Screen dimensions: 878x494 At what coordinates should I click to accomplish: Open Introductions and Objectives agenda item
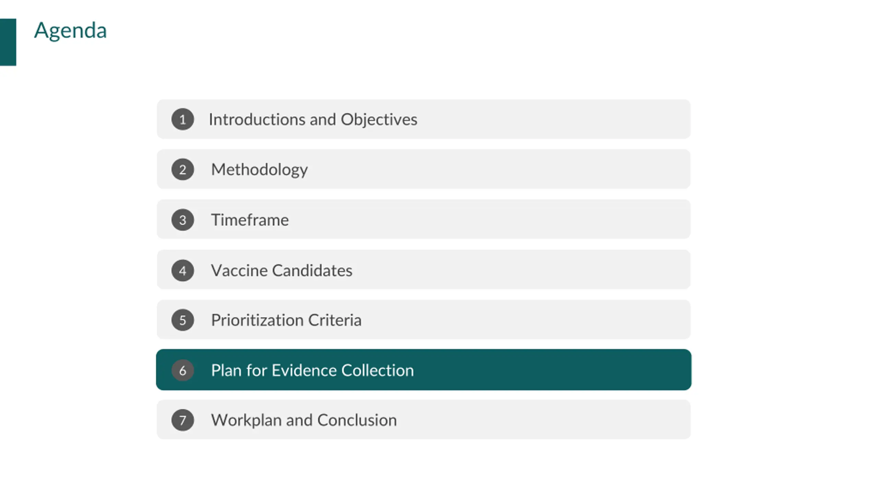313,119
